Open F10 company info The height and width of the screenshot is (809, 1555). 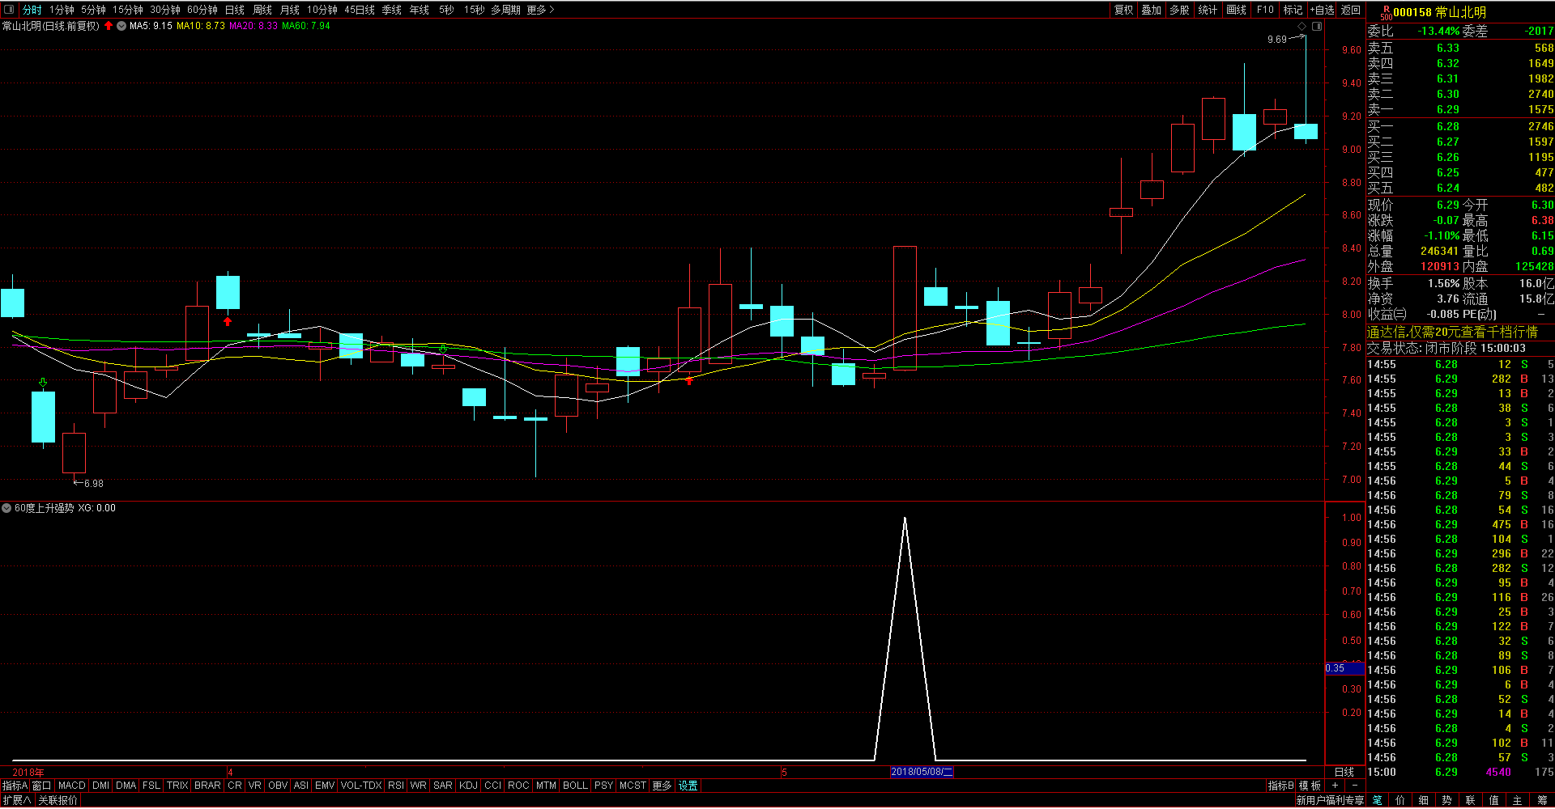pyautogui.click(x=1265, y=10)
